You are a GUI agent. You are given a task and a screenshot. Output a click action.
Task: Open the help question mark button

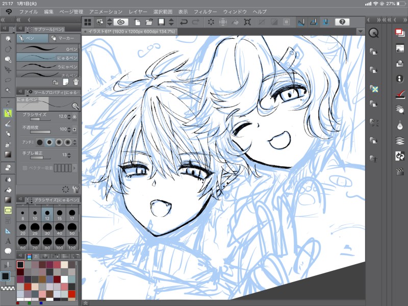(x=342, y=22)
